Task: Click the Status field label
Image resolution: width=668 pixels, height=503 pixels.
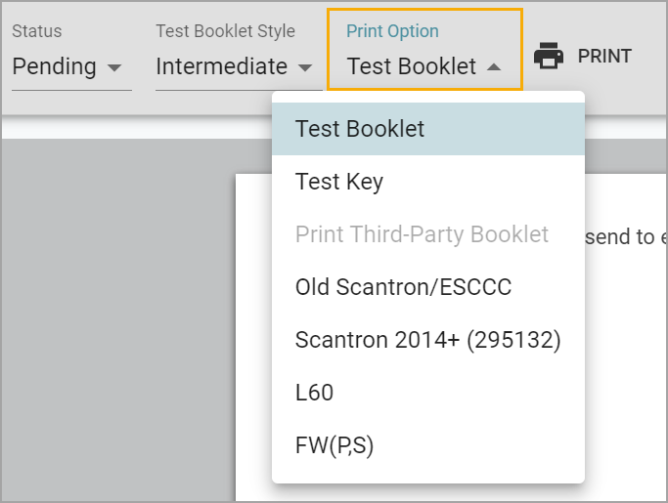Action: click(37, 31)
